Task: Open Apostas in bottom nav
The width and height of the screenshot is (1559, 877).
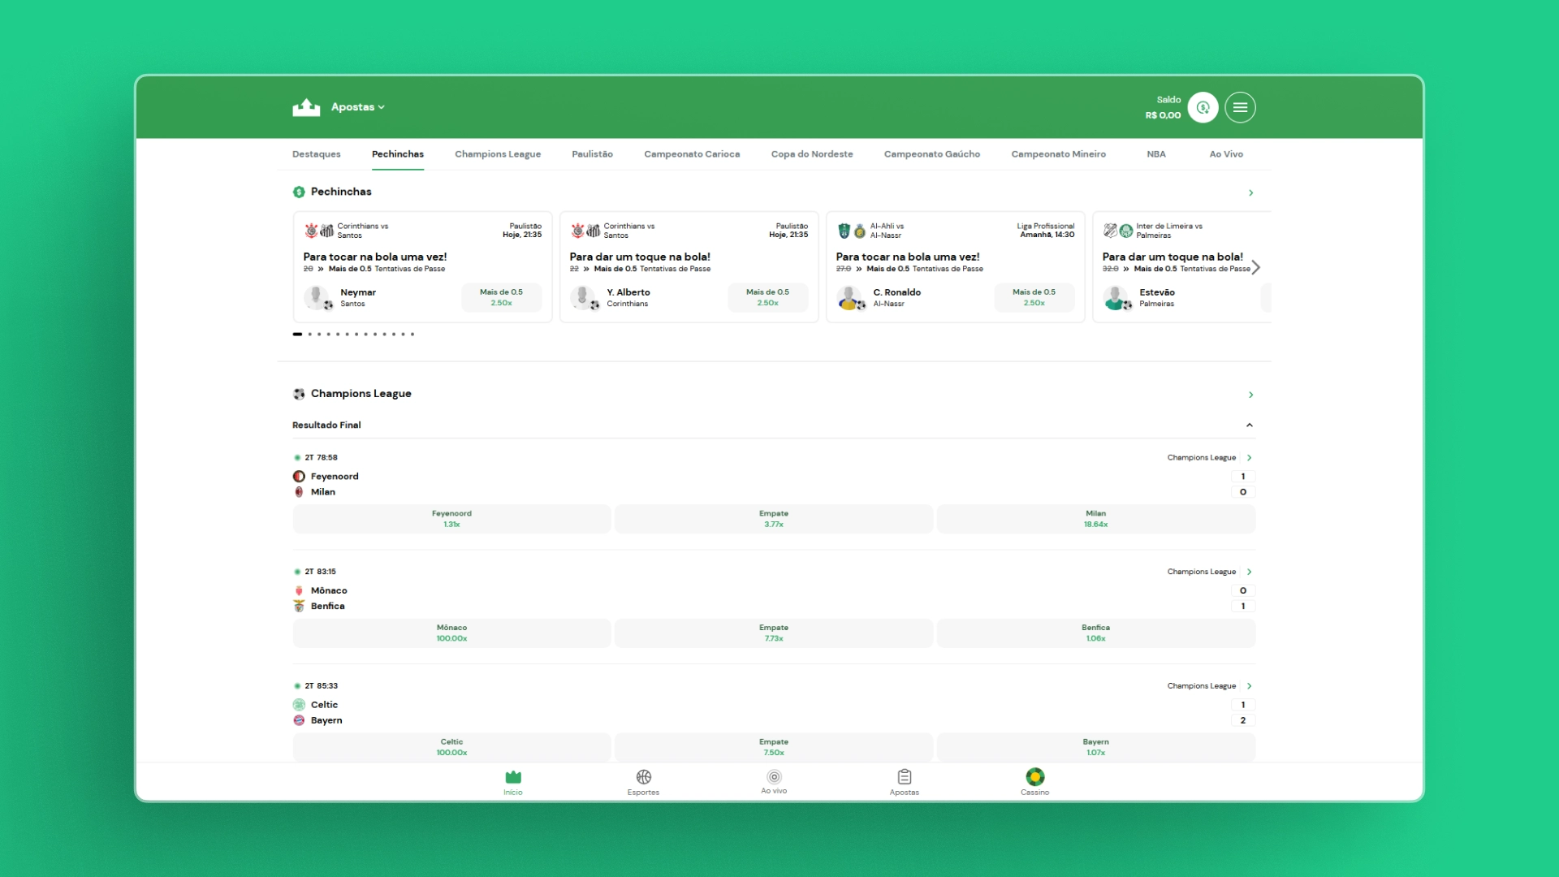Action: (x=905, y=783)
